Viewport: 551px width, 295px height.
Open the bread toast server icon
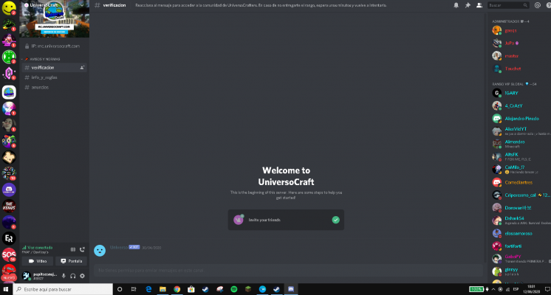[x=9, y=157]
